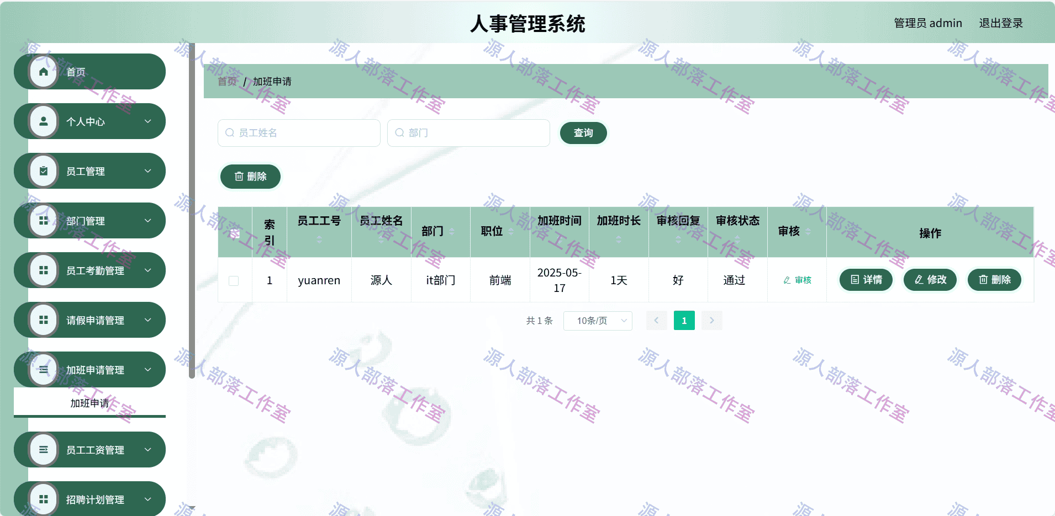Select page 1 in the pagination
This screenshot has height=516, width=1055.
[x=684, y=321]
